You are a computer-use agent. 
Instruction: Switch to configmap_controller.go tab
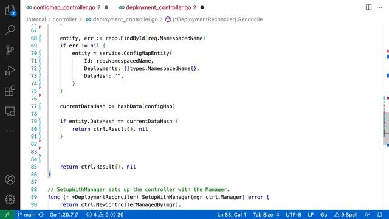[x=64, y=7]
